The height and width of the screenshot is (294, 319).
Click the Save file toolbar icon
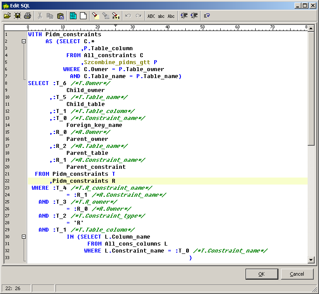coord(17,16)
